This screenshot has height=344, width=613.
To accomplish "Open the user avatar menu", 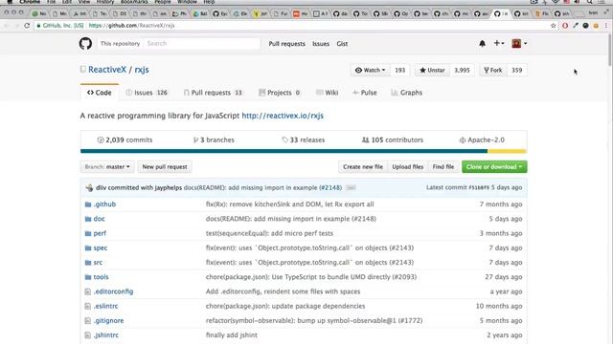I will click(x=519, y=43).
